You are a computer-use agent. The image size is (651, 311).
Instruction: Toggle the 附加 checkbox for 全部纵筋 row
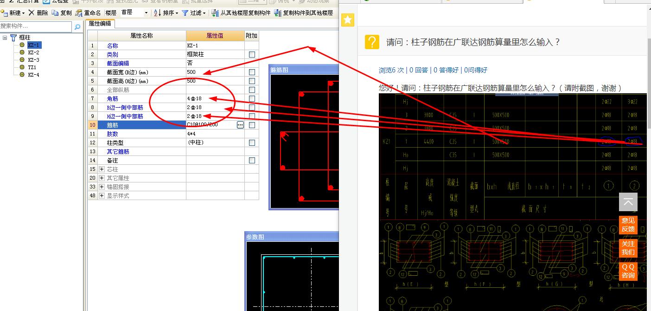(x=252, y=90)
